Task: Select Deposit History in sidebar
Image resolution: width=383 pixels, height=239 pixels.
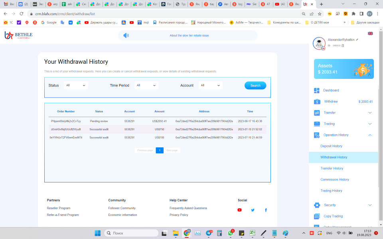Action: (x=331, y=146)
